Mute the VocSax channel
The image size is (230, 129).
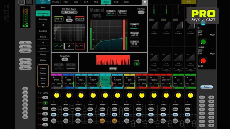point(151,109)
